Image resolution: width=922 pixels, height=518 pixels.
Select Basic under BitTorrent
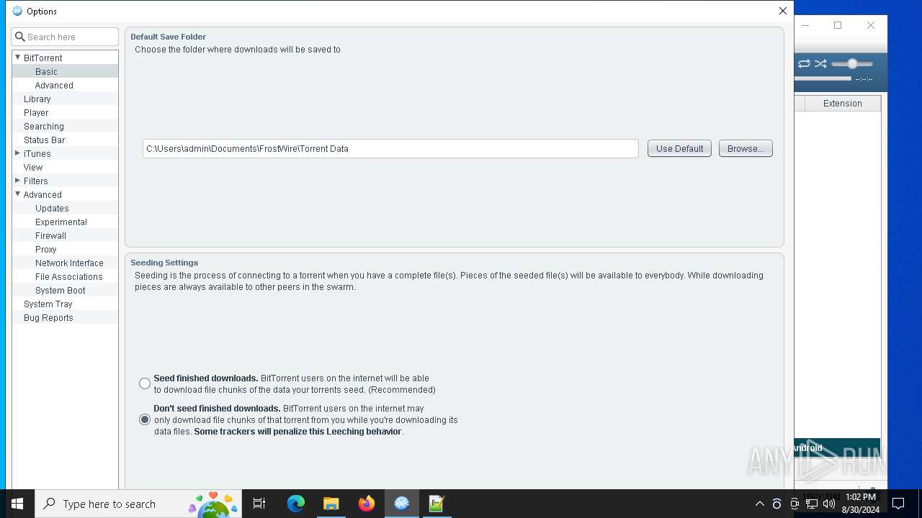pyautogui.click(x=46, y=71)
